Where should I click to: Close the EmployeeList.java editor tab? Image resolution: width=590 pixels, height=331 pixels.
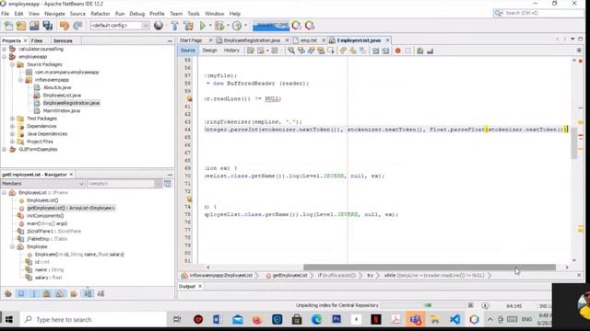387,40
